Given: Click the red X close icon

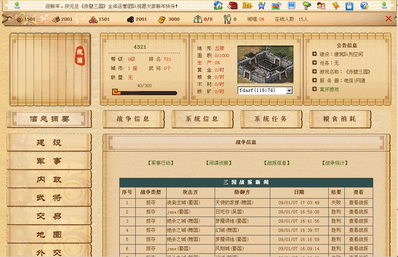Looking at the screenshot, I should tap(388, 18).
